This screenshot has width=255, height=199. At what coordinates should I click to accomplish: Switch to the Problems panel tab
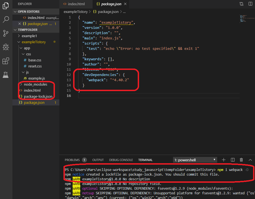(x=72, y=160)
